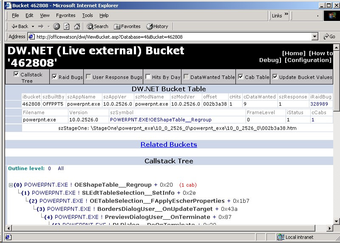Stop loading the page with Stop icon

pyautogui.click(x=57, y=26)
